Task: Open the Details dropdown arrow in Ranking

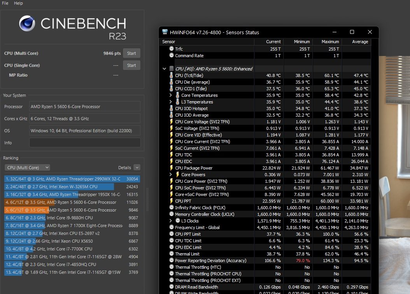Action: coord(137,168)
